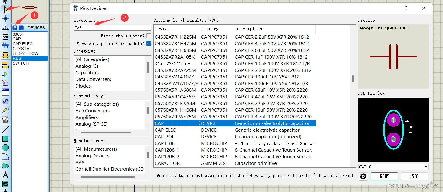This screenshot has width=443, height=192.
Task: Select the Component mode tool
Action: [x=5, y=9]
